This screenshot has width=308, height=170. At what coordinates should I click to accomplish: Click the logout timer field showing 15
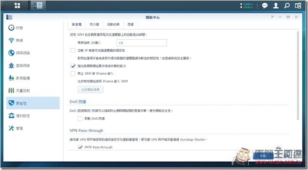[x=142, y=43]
